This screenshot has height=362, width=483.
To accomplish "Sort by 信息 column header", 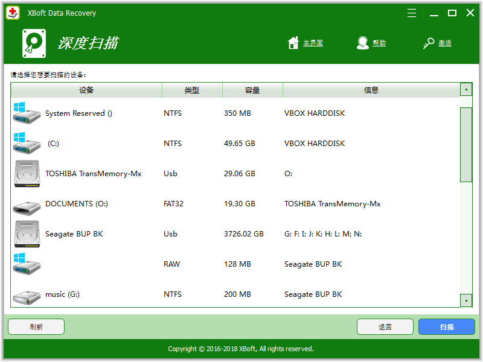I will (x=371, y=90).
